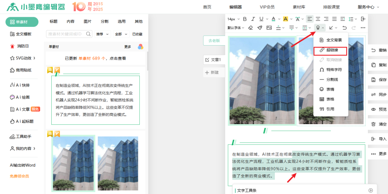This screenshot has height=194, width=388.
Task: Click the spacing before paragraph icon
Action: pos(278,28)
